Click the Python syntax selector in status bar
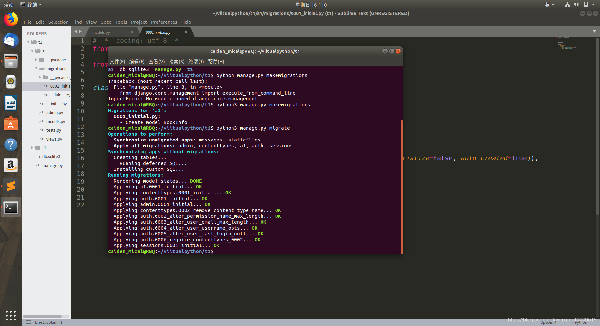600x326 pixels. click(x=581, y=322)
